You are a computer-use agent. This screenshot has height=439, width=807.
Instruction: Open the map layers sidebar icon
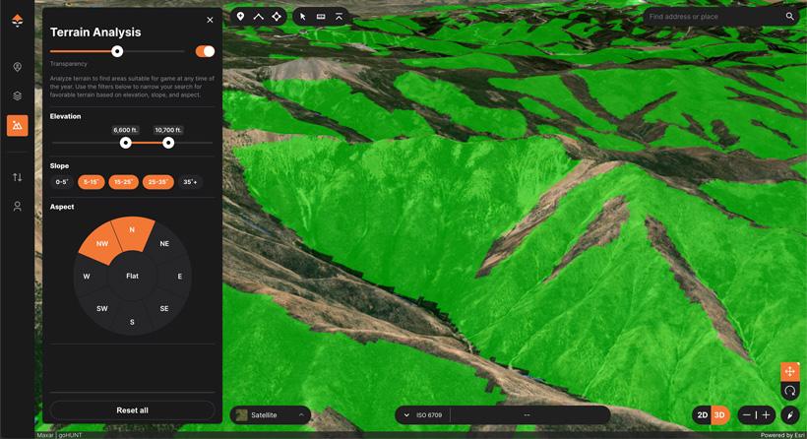(17, 95)
